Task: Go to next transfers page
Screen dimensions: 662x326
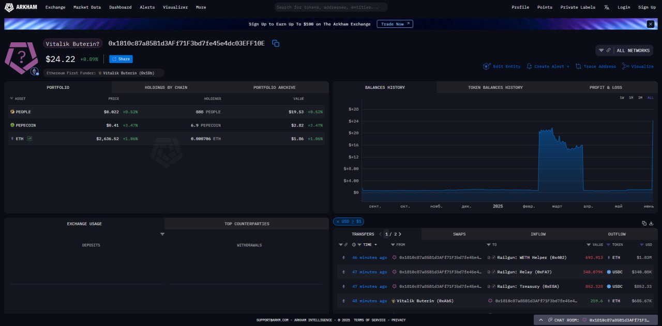Action: [x=400, y=234]
